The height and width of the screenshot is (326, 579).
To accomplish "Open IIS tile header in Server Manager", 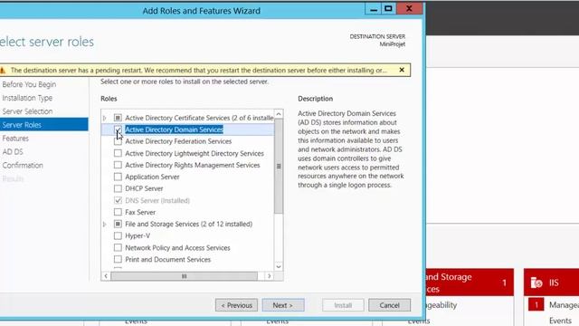I will (551, 283).
